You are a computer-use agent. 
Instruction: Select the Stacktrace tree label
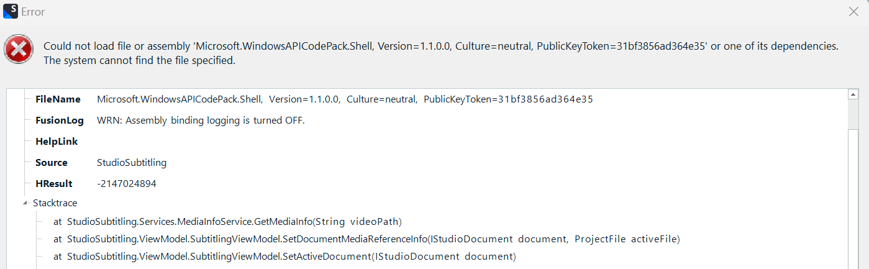point(55,203)
